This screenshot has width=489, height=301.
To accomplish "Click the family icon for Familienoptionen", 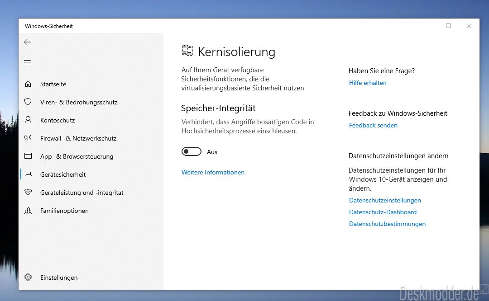I will [28, 211].
